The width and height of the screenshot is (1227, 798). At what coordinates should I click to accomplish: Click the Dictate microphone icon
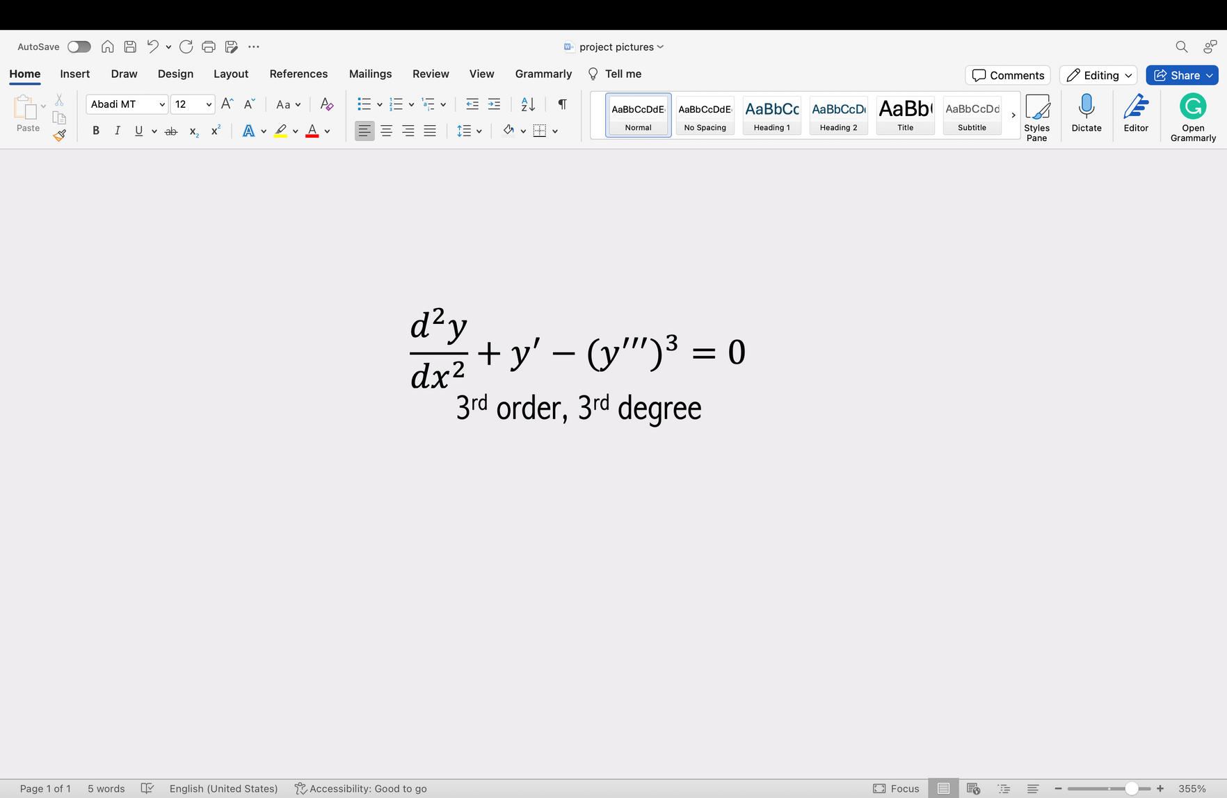[1086, 108]
